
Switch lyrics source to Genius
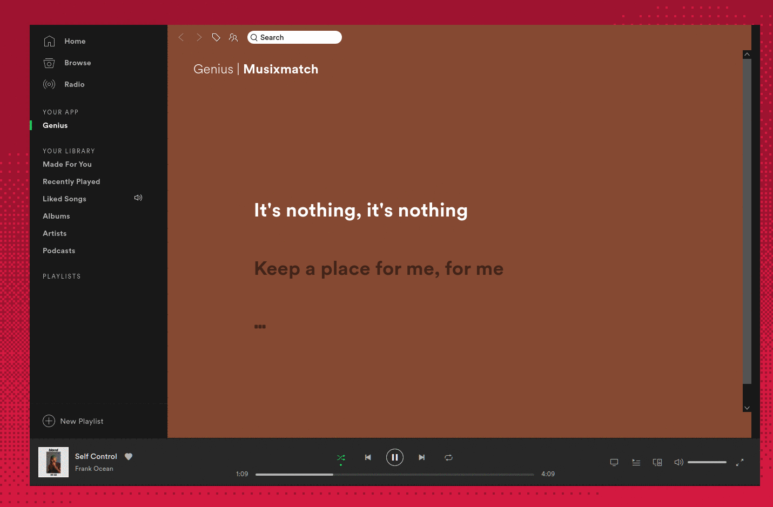(213, 69)
